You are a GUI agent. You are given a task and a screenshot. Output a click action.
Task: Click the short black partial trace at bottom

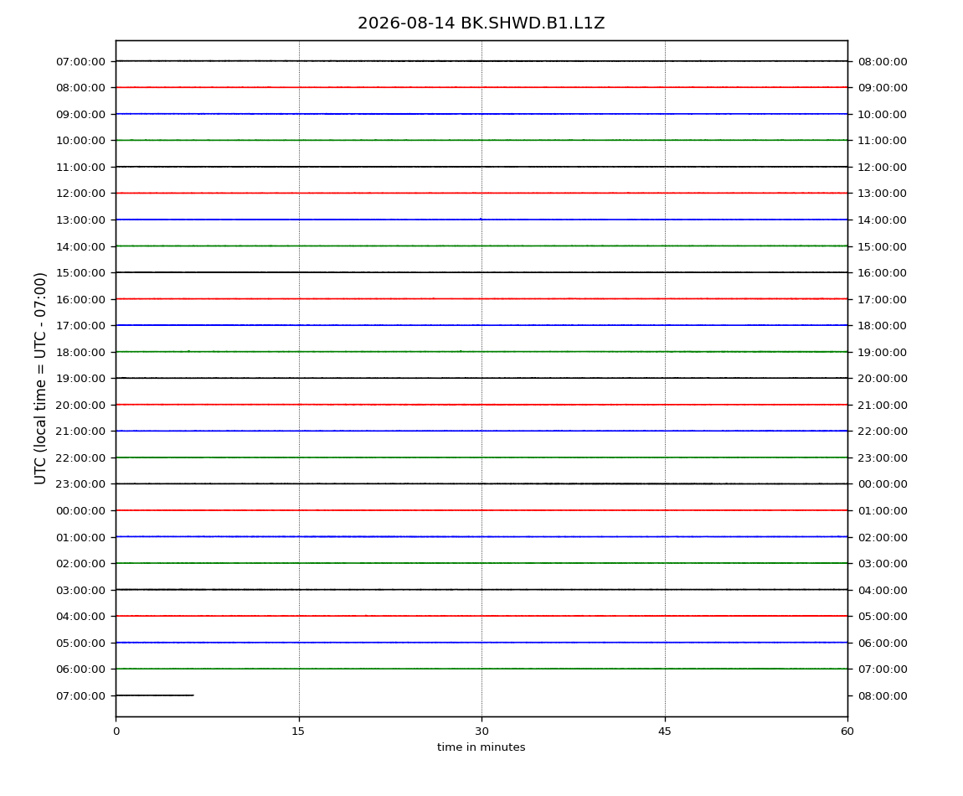[x=155, y=695]
